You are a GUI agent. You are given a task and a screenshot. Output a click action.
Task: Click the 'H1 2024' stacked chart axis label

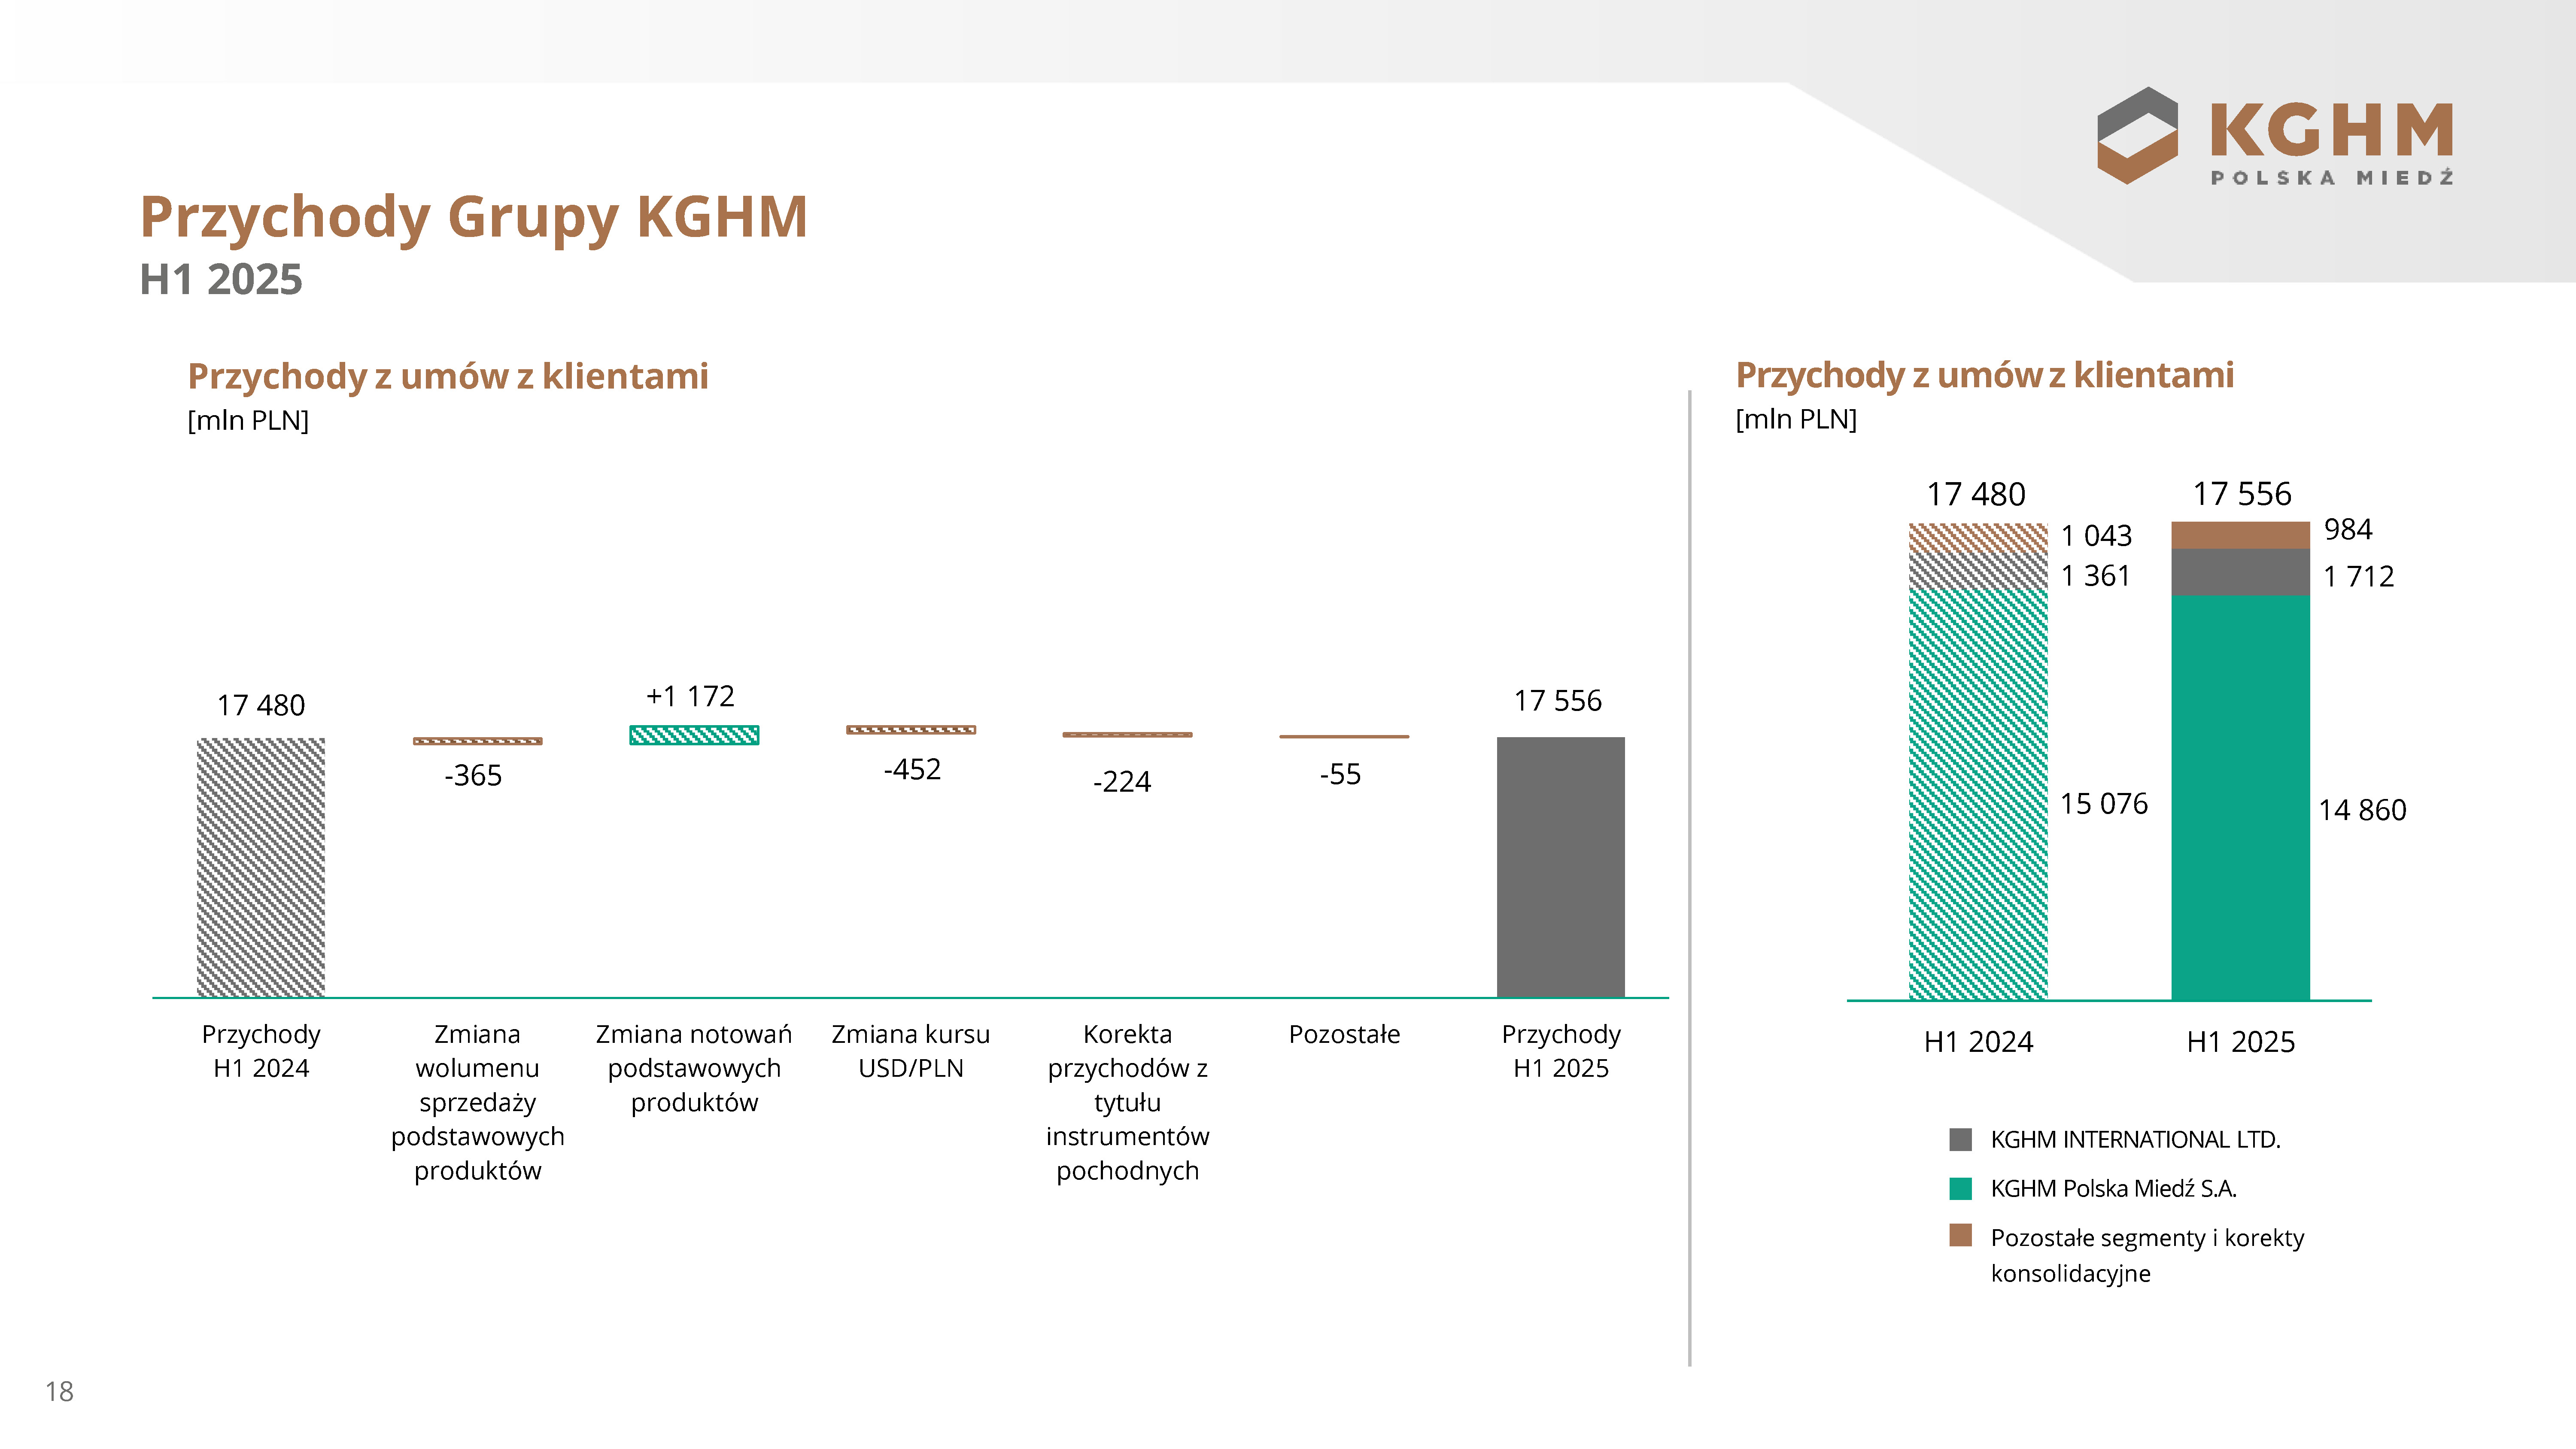click(x=1978, y=1042)
